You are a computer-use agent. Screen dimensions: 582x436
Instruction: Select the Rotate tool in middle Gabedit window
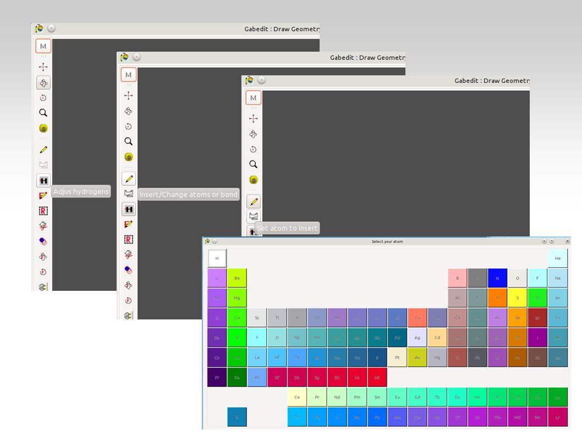pyautogui.click(x=128, y=111)
